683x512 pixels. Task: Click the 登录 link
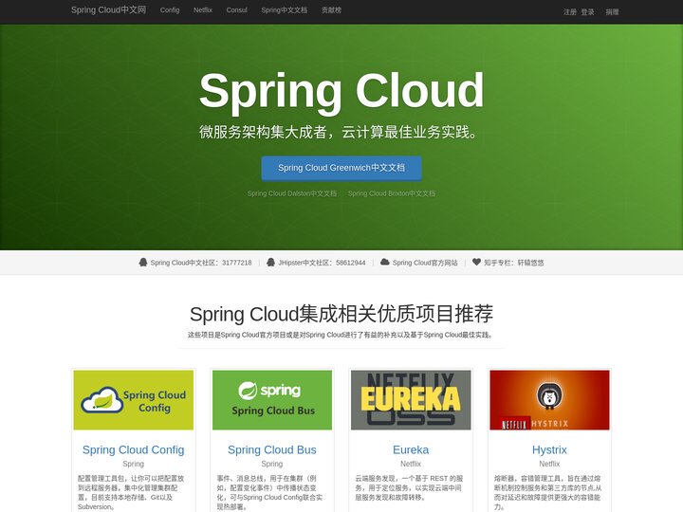pyautogui.click(x=587, y=12)
